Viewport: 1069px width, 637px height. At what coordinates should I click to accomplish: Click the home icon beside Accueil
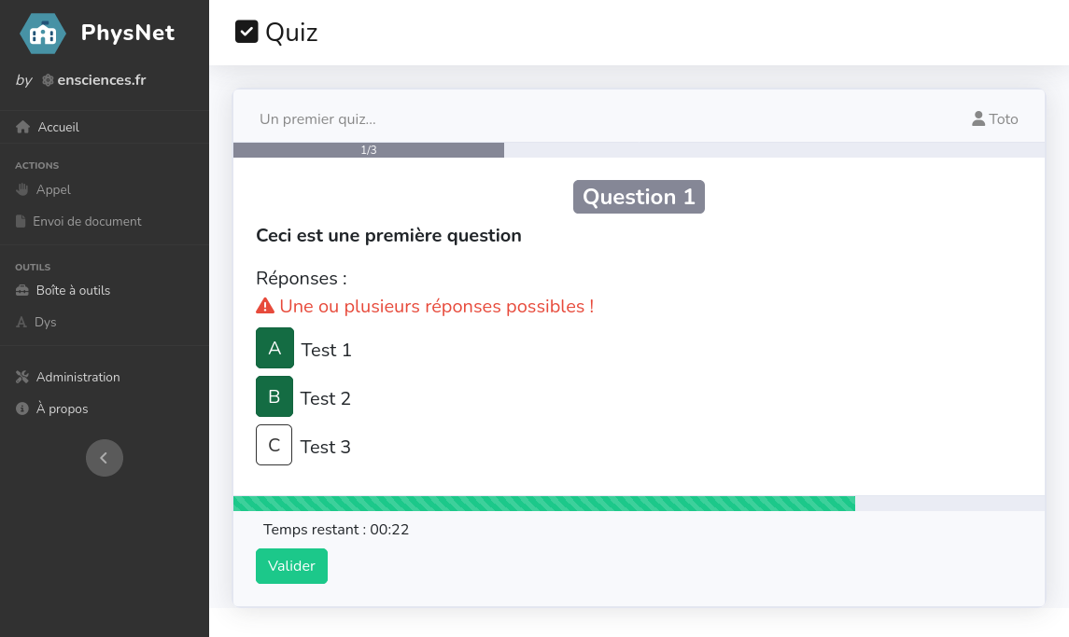(23, 127)
